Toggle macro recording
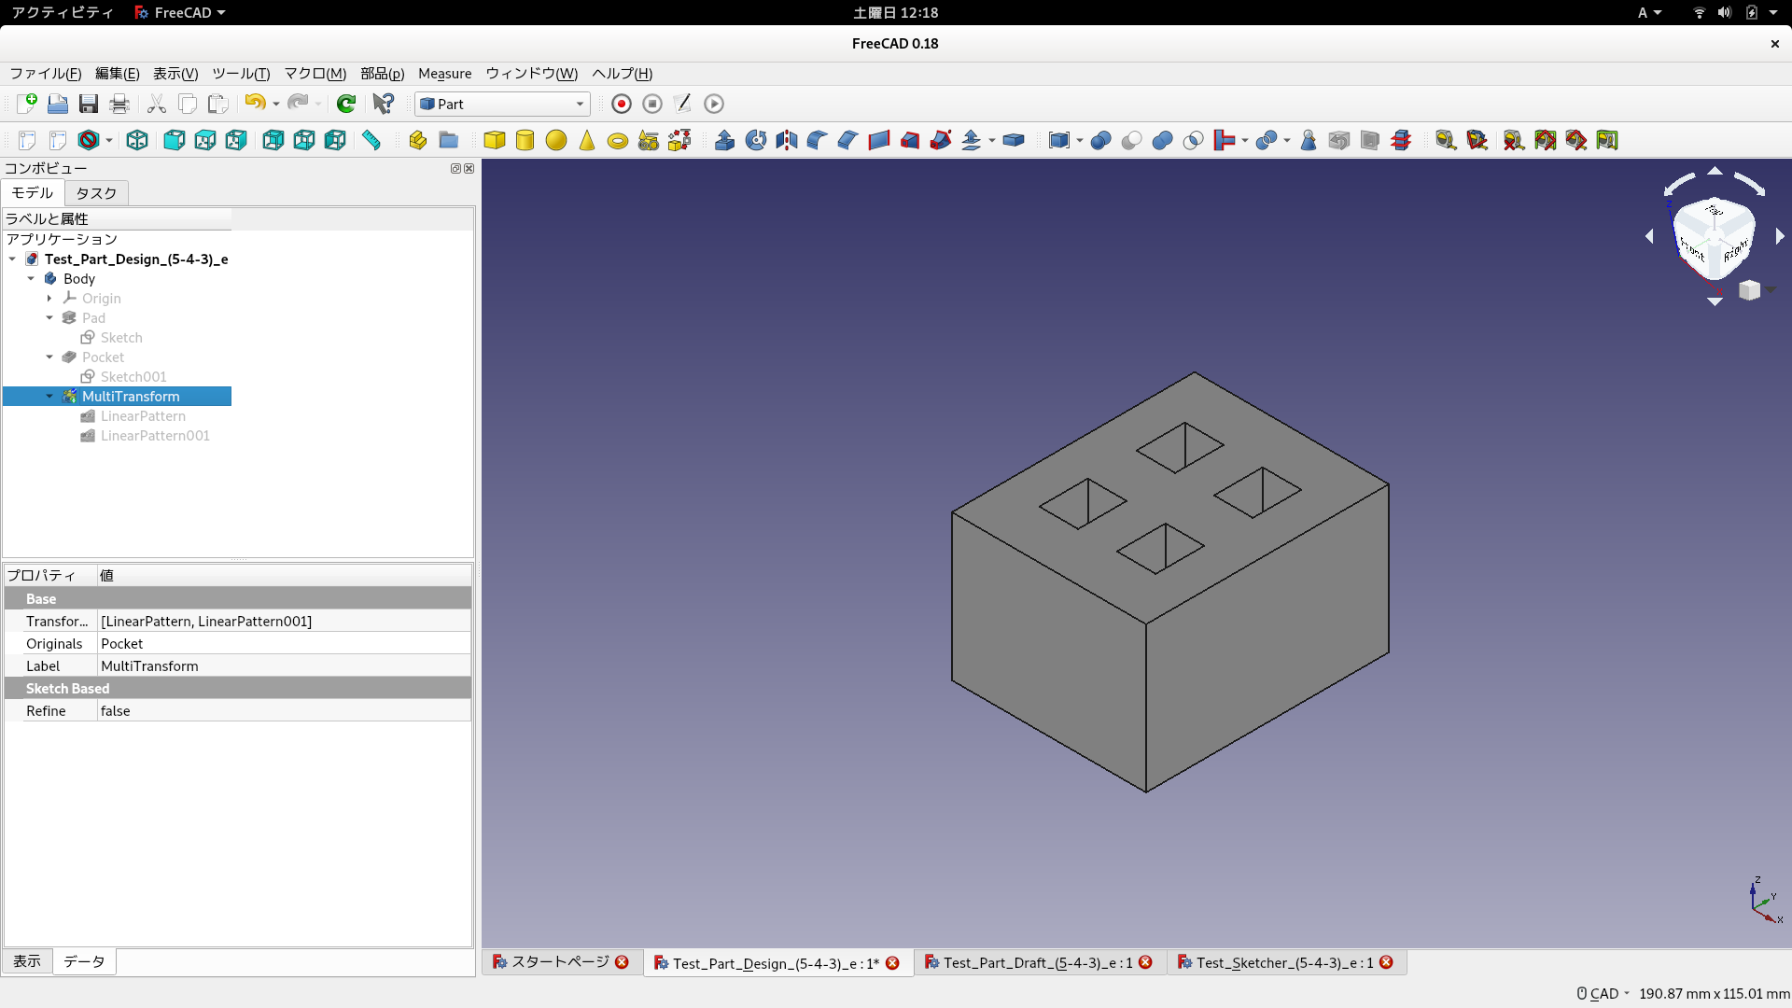The image size is (1792, 1008). [x=621, y=104]
